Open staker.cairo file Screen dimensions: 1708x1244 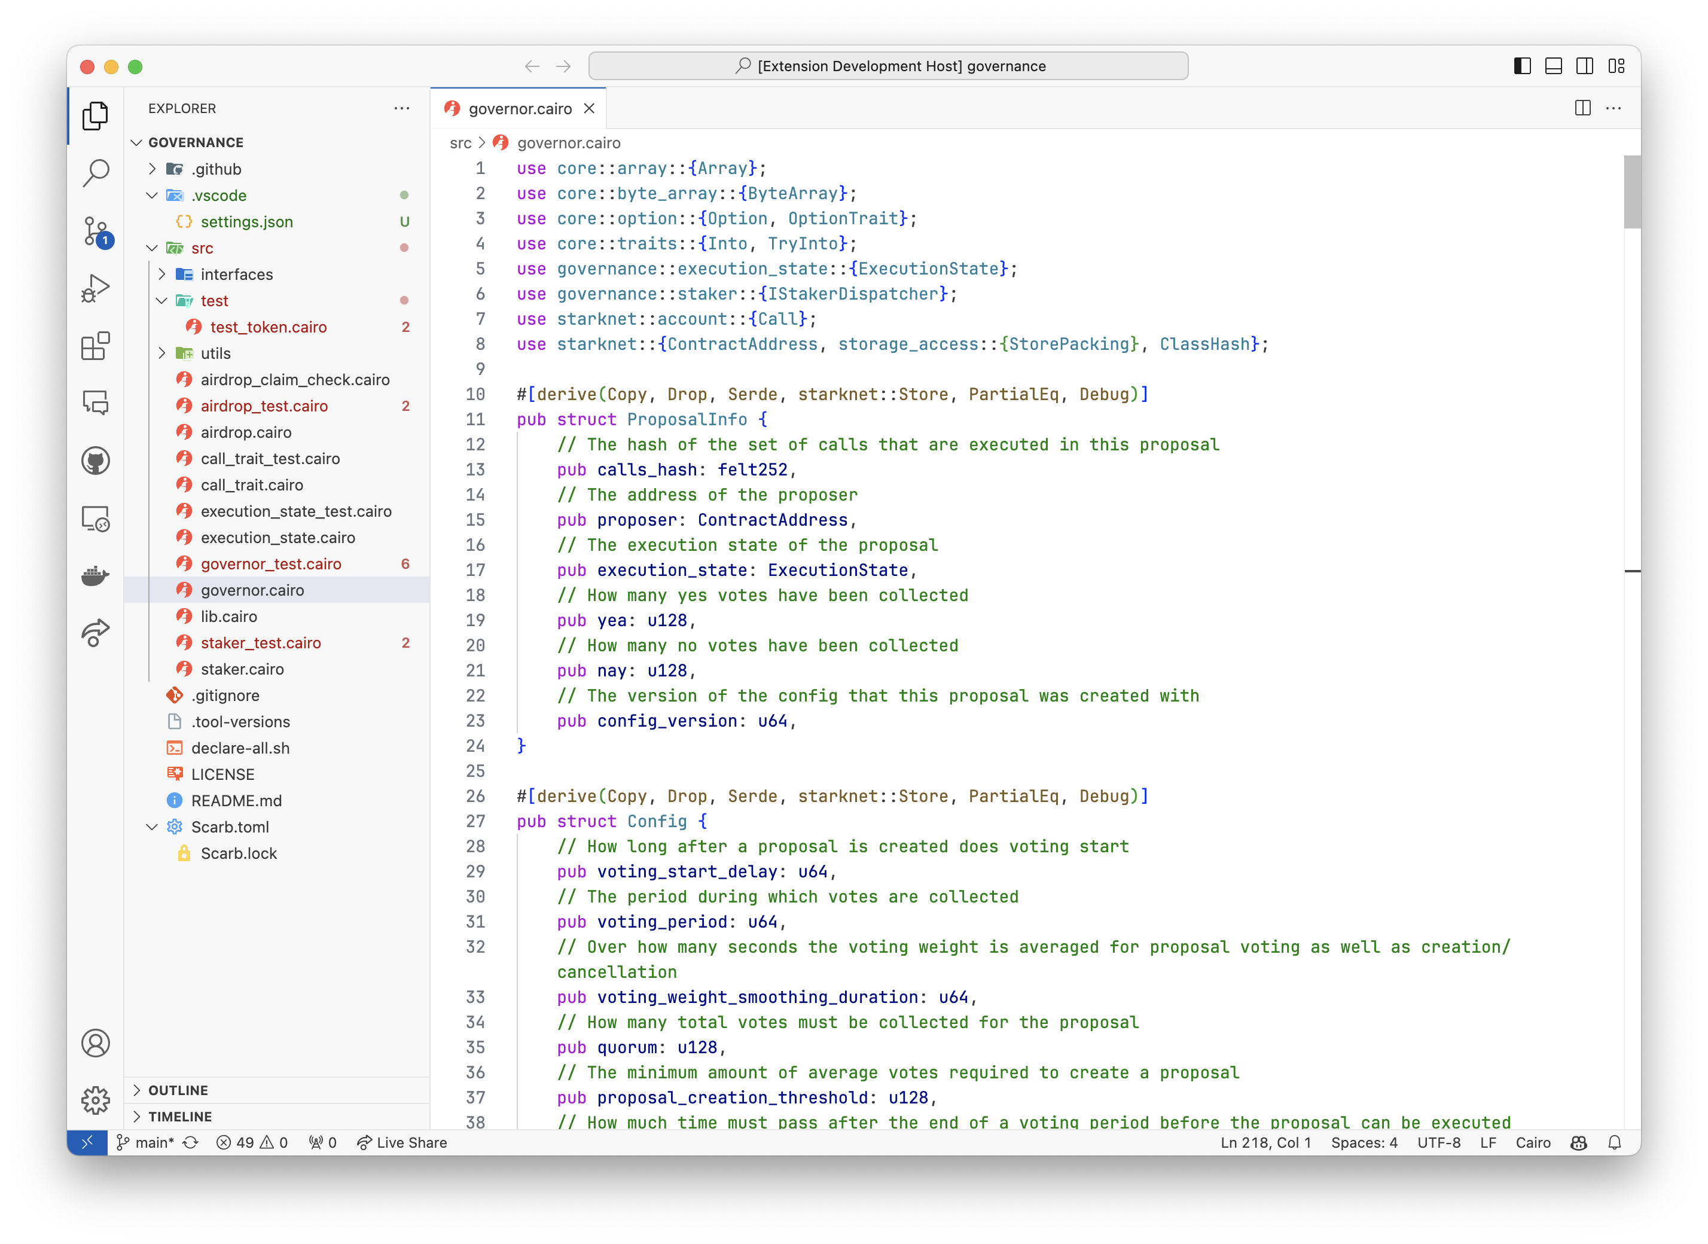pos(242,669)
